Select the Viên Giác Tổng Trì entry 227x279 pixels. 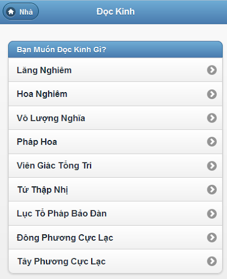click(x=115, y=166)
